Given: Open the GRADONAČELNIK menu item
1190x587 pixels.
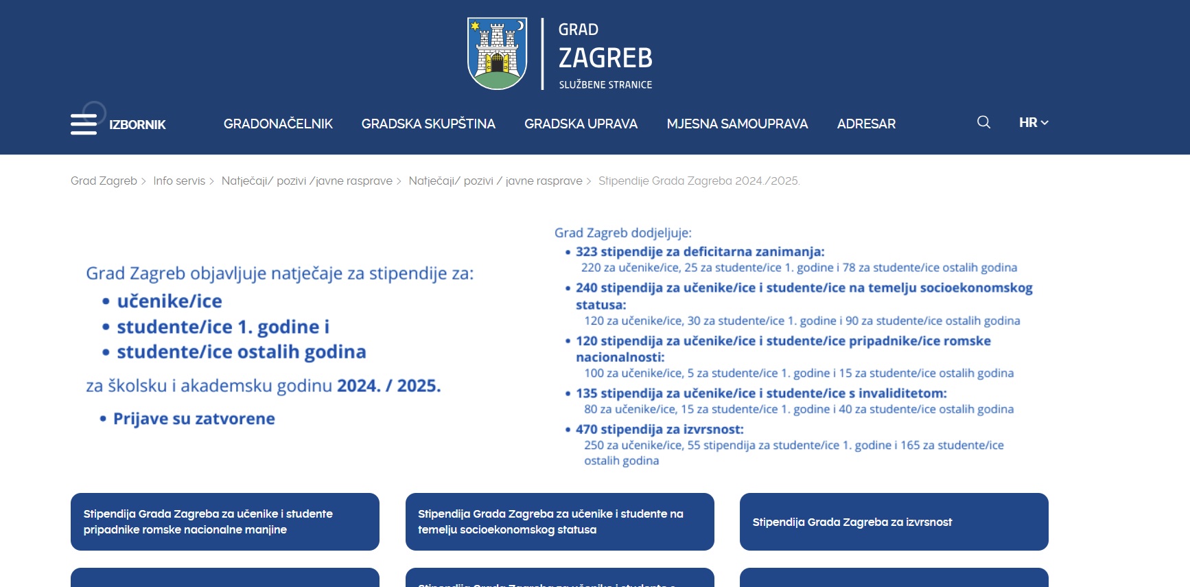Looking at the screenshot, I should point(278,124).
